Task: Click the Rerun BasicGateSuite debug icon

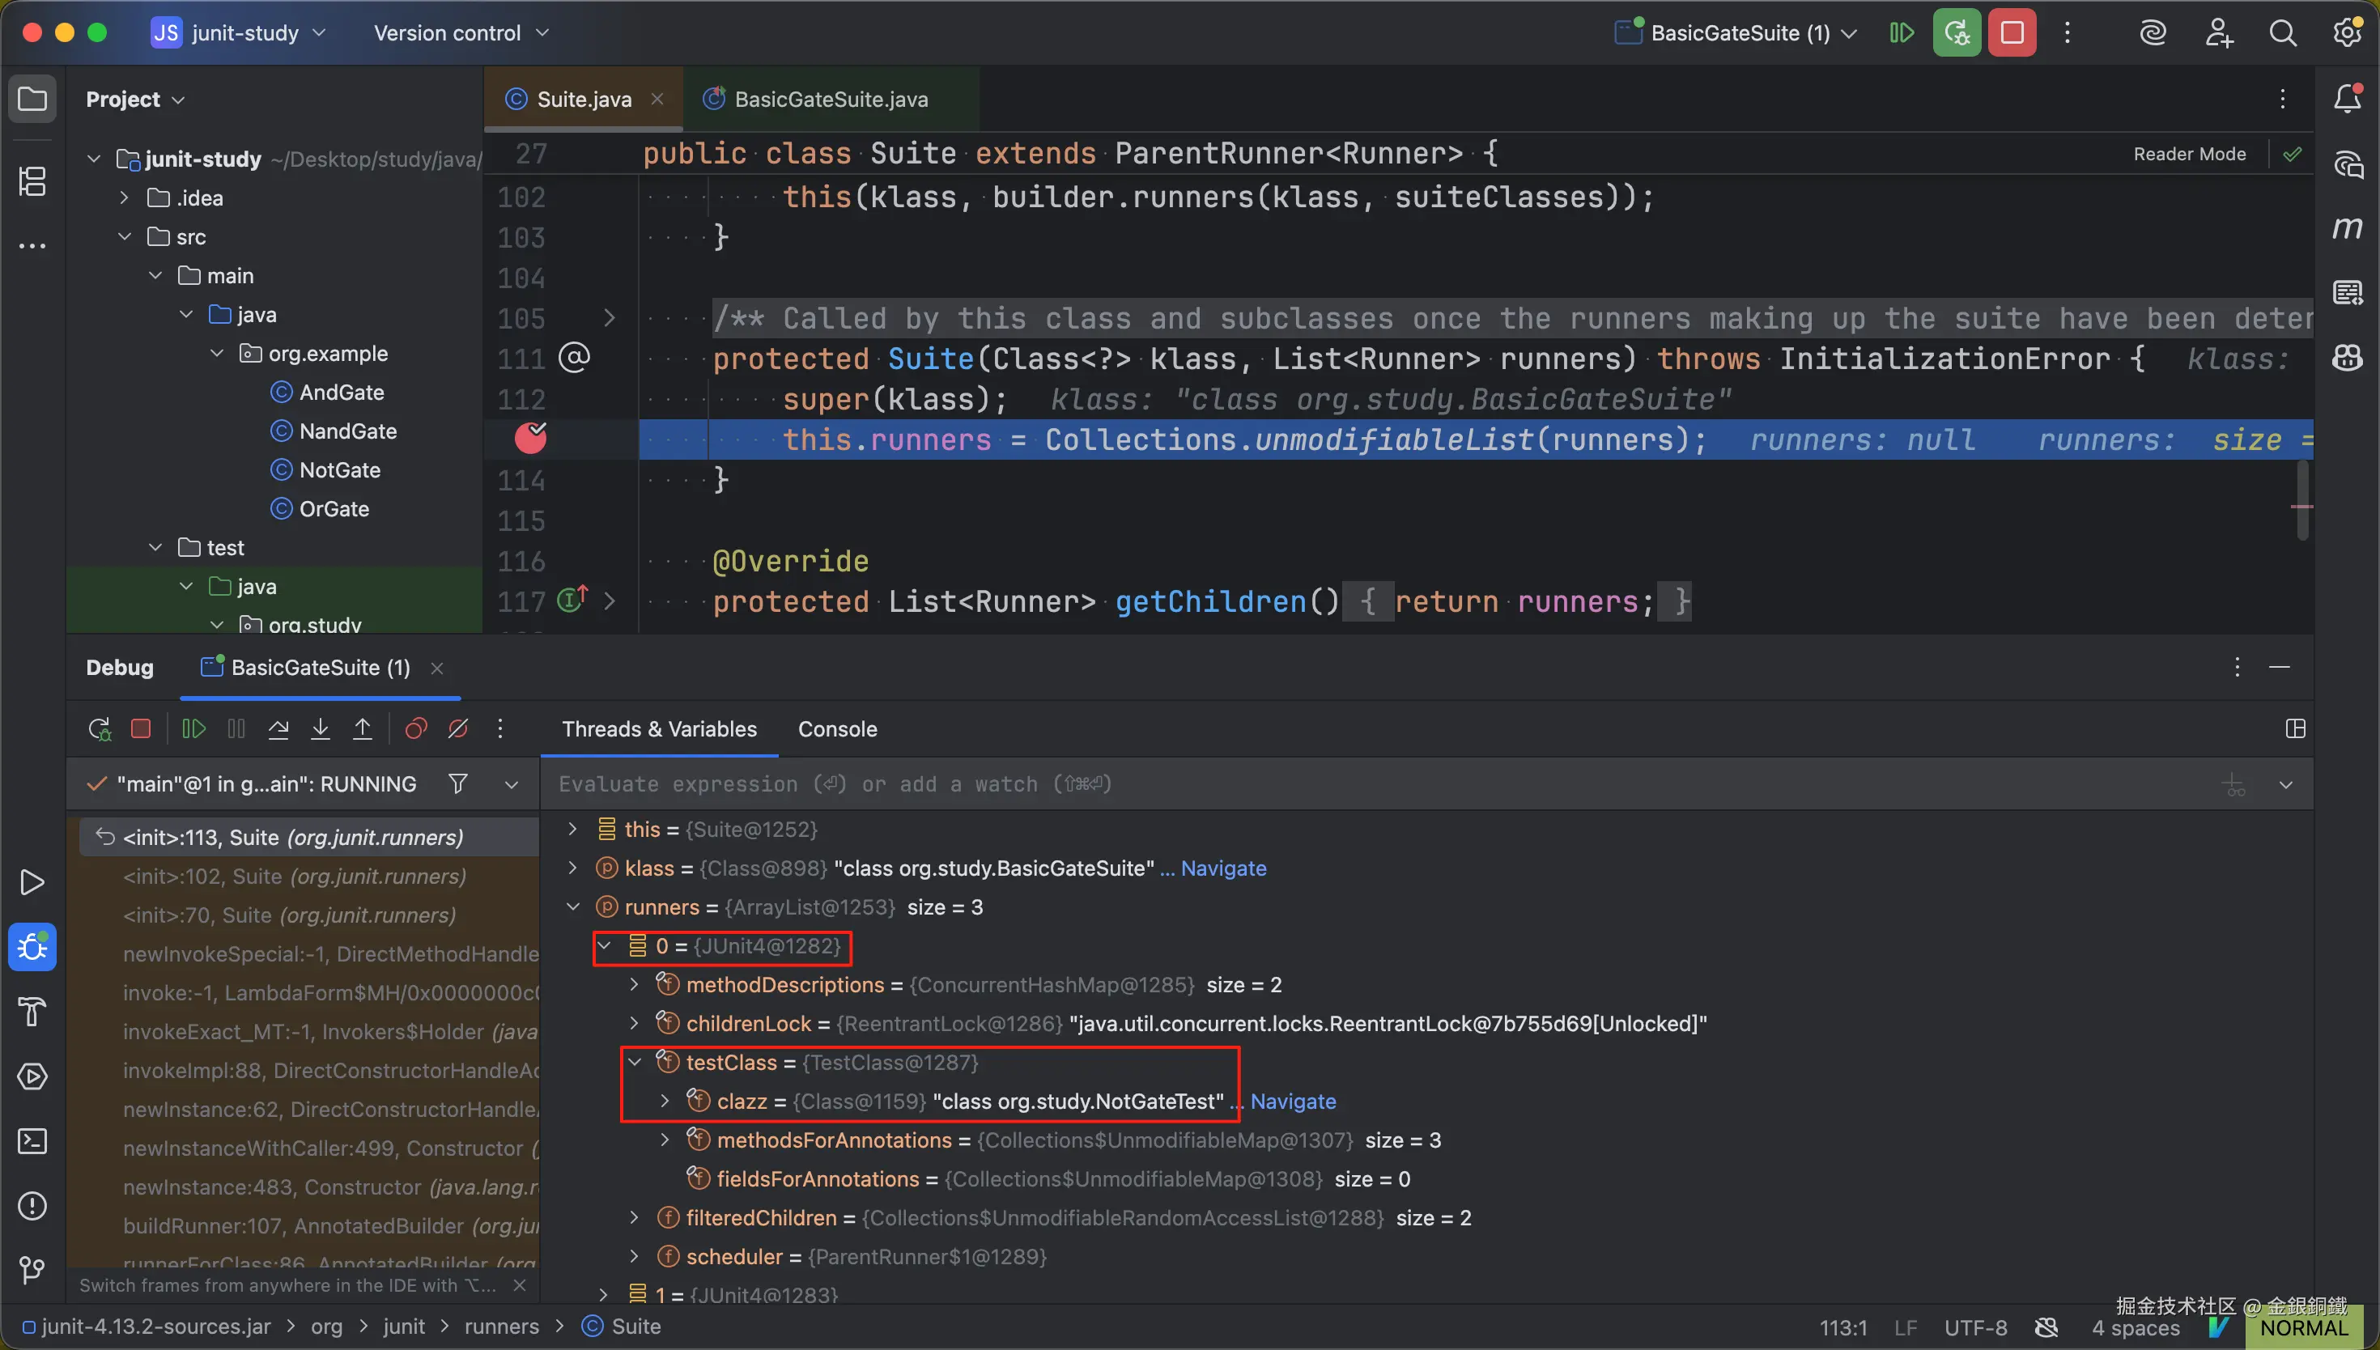Action: 100,728
